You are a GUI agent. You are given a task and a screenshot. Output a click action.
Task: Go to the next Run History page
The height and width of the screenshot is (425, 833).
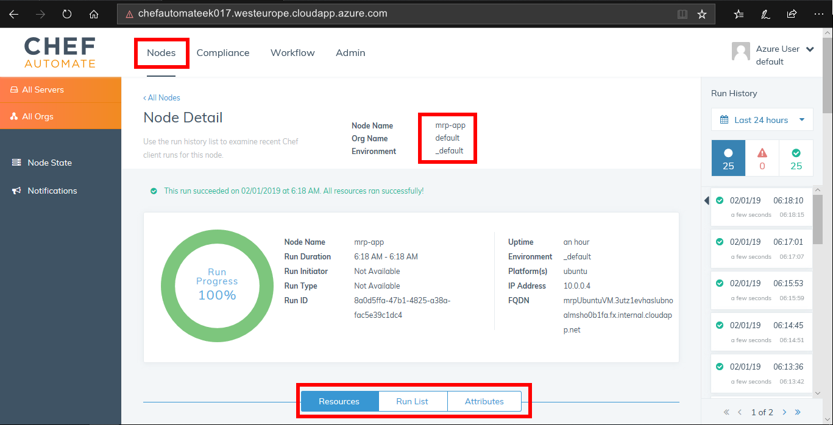(784, 412)
